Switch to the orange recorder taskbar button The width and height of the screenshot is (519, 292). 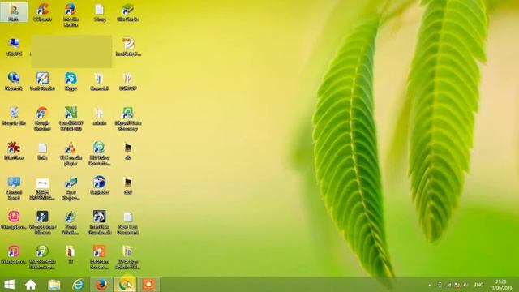[x=148, y=285]
